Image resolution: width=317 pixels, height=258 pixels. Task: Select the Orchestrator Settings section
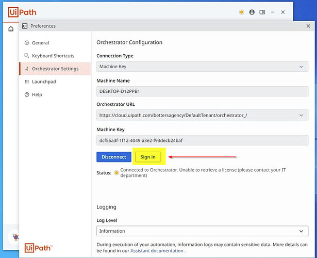(55, 69)
